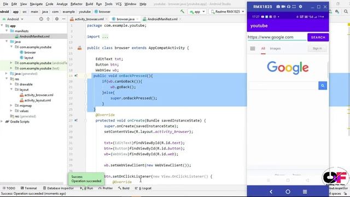Click the screenshot camera icon in RMX1825 window
350x197 pixels.
278,7
